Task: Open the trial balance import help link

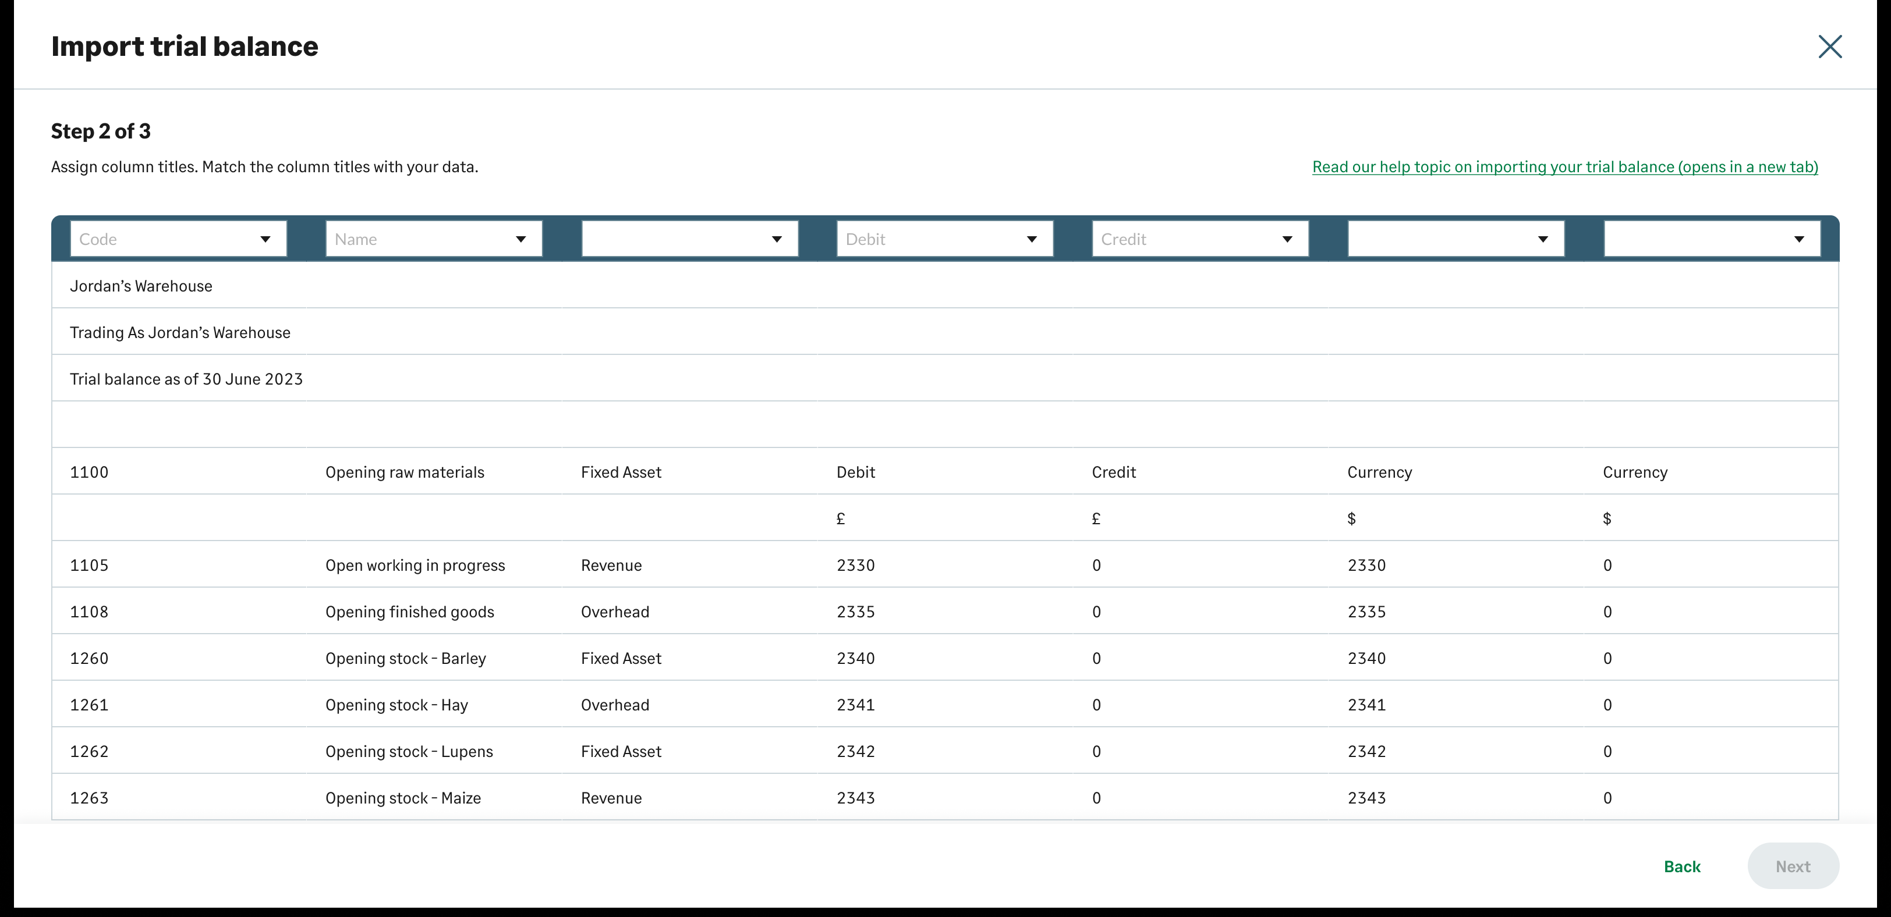Action: tap(1564, 166)
